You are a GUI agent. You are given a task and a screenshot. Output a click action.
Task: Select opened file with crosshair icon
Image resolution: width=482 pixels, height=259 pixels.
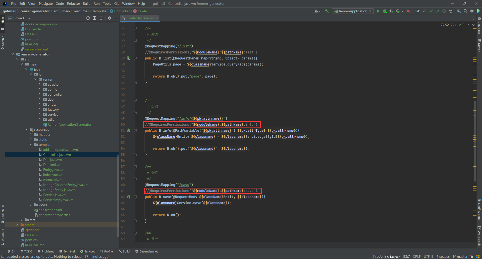coord(88,18)
